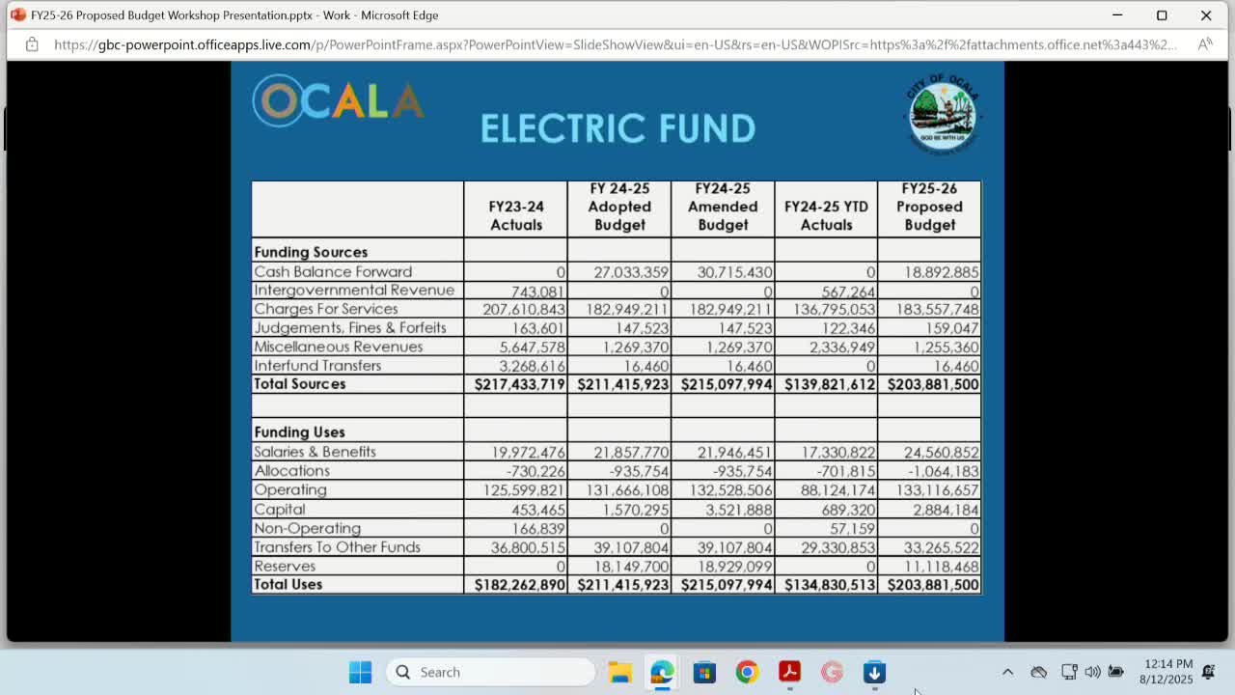Screen dimensions: 1235x695
Task: Click the Reserves row label
Action: pyautogui.click(x=285, y=567)
